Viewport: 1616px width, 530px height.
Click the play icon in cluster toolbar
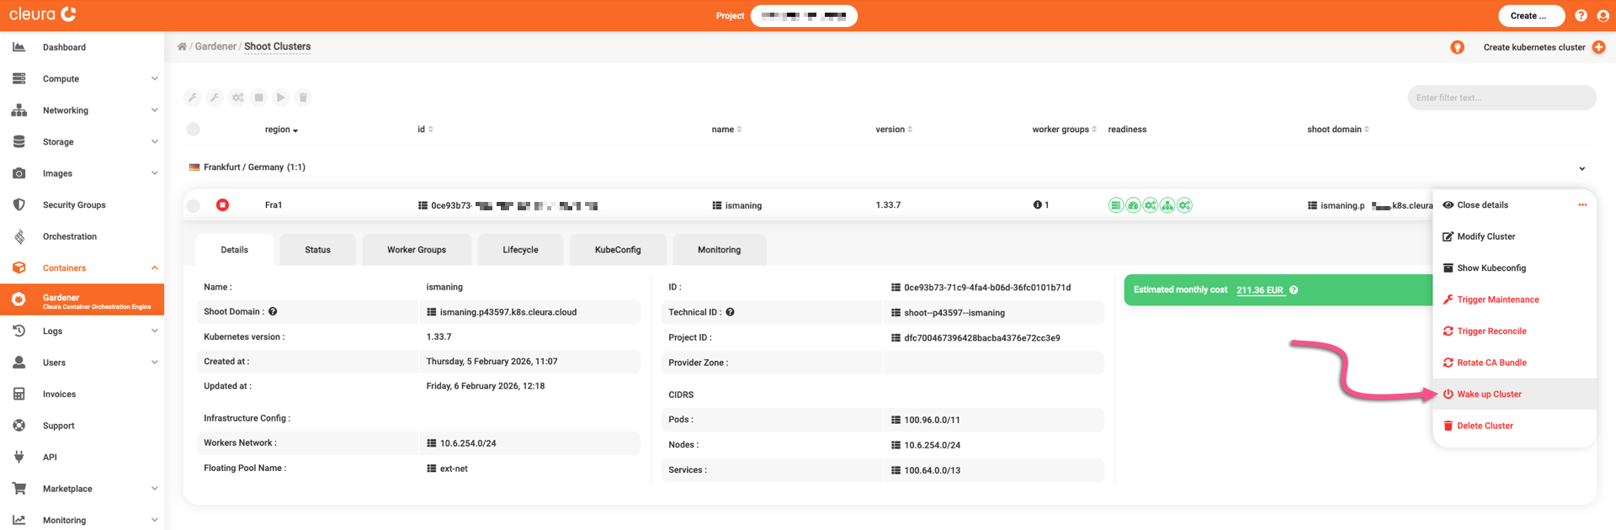click(281, 98)
